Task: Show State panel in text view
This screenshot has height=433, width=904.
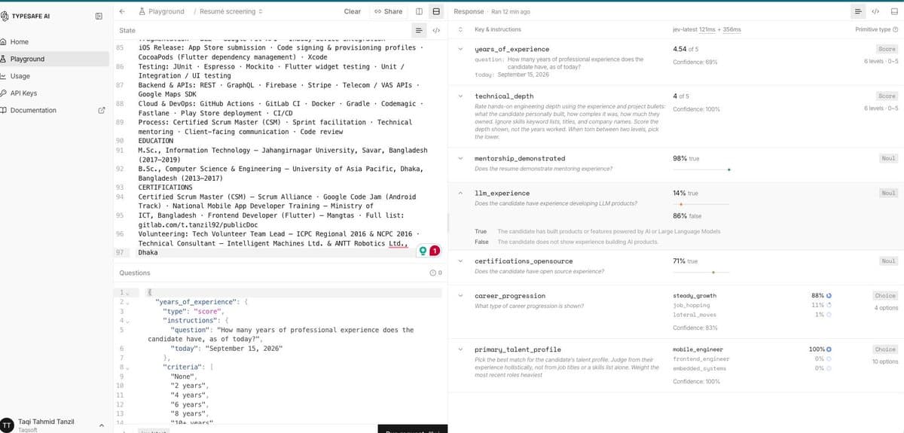Action: click(x=420, y=30)
